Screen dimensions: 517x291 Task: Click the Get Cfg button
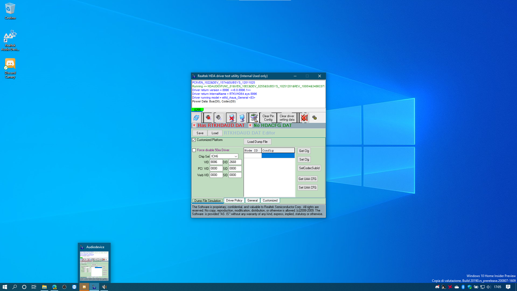304,151
